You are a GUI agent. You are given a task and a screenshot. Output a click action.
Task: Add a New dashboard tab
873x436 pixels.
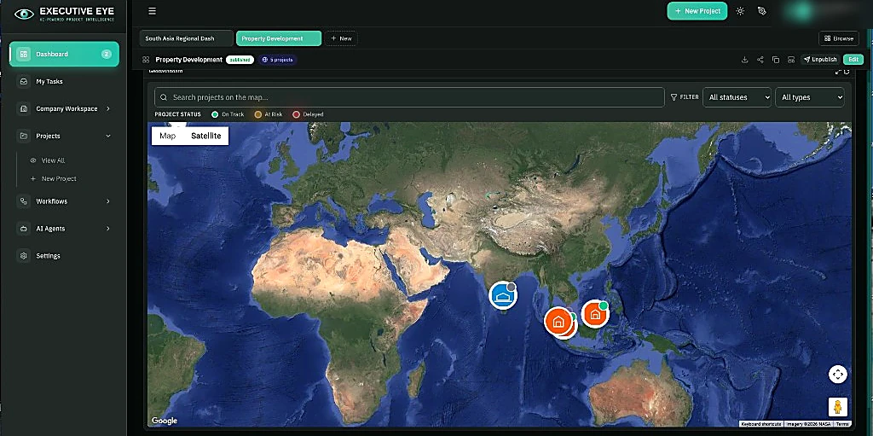click(x=341, y=38)
